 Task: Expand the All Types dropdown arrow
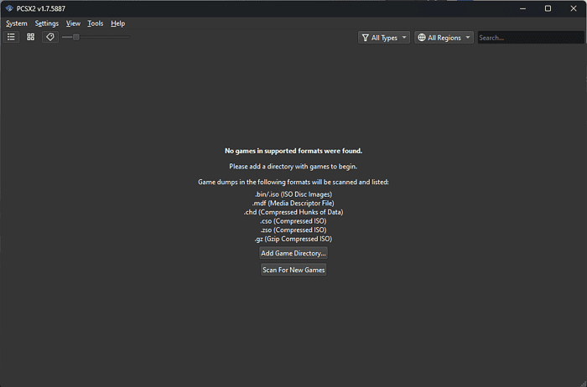pyautogui.click(x=404, y=38)
